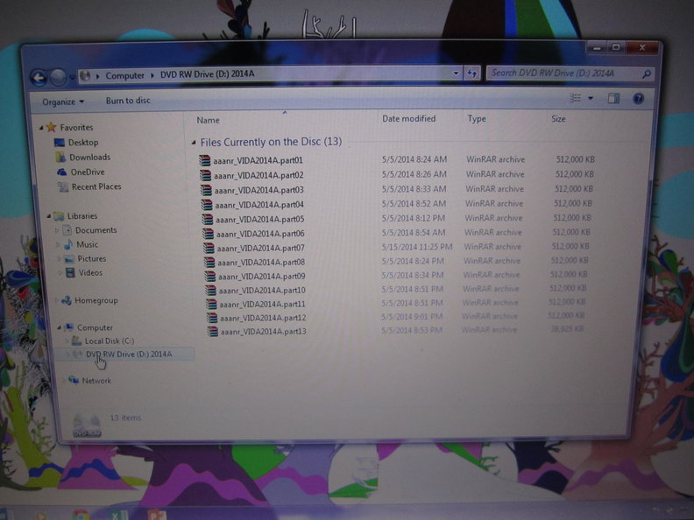Select DVD RW Drive (D:) 2014A in tree
Viewport: 694px width, 520px height.
pos(129,354)
